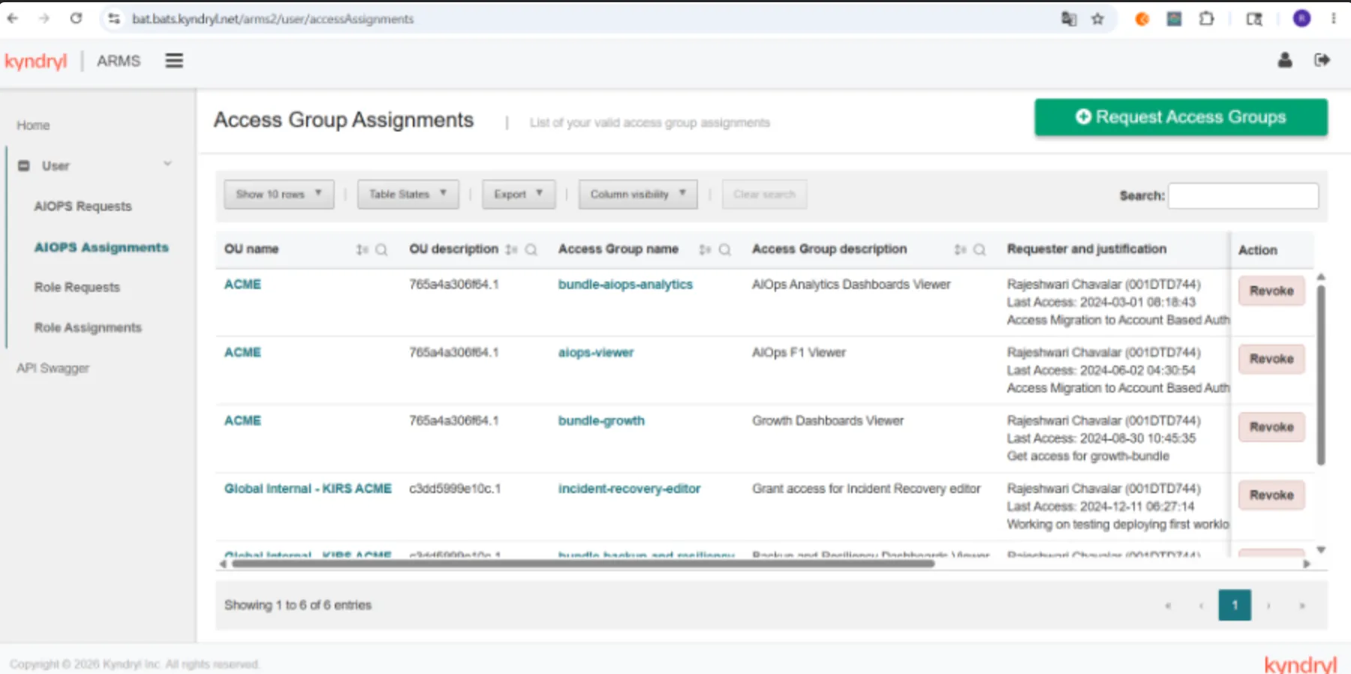The width and height of the screenshot is (1351, 674).
Task: Click the 'Growth Dashboards Viewer' description
Action: 828,421
